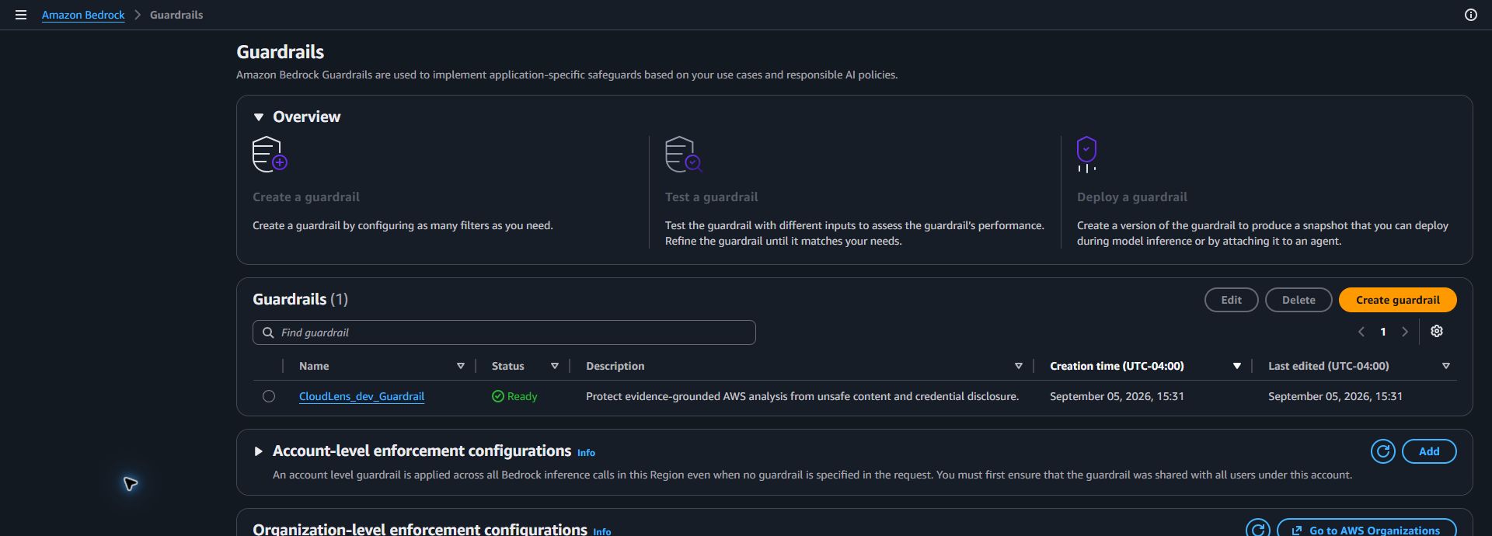Click the 'Deploy a guardrail' overview heading
The image size is (1492, 536).
[x=1132, y=197]
